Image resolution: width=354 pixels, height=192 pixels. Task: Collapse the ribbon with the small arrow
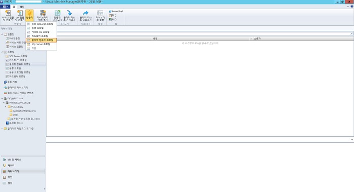[348, 7]
